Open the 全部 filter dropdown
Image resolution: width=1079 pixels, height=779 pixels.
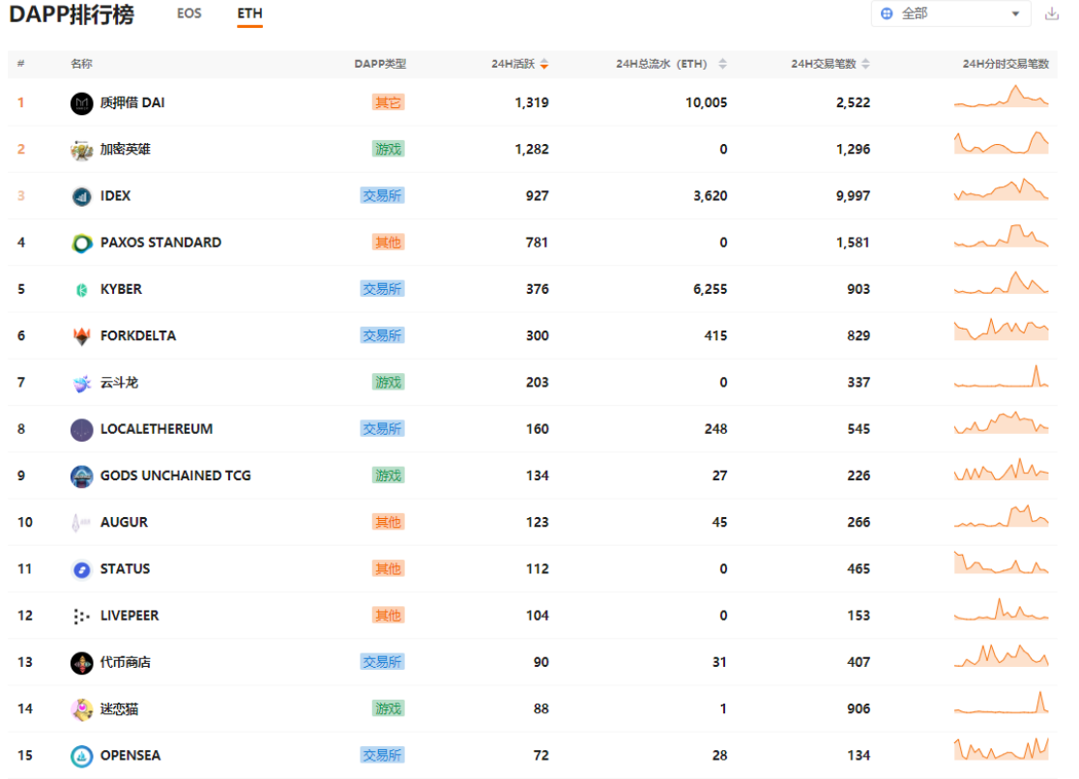coord(951,14)
